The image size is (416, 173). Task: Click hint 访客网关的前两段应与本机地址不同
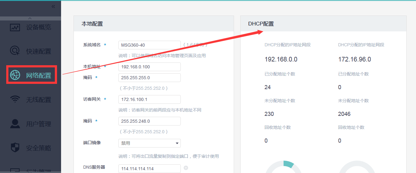click(x=160, y=110)
